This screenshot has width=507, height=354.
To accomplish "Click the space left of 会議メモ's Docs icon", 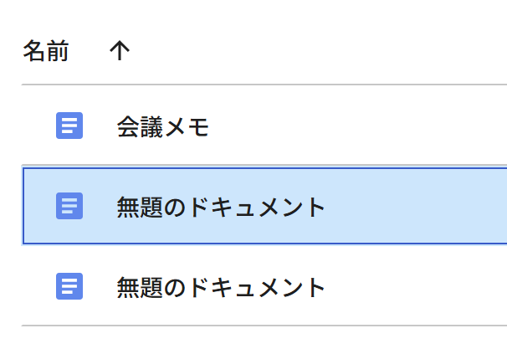I will coord(38,126).
